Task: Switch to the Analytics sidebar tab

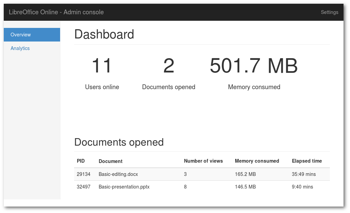Action: (x=20, y=48)
